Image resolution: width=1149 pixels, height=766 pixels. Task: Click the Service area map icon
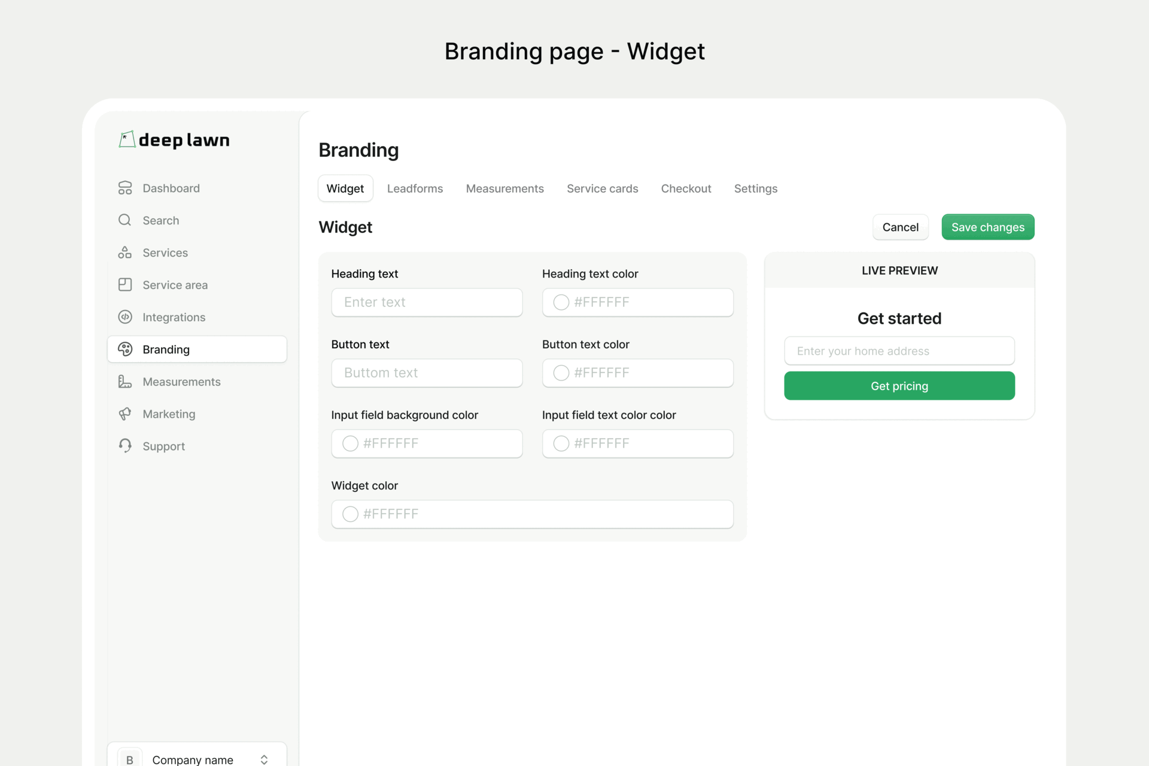(125, 285)
